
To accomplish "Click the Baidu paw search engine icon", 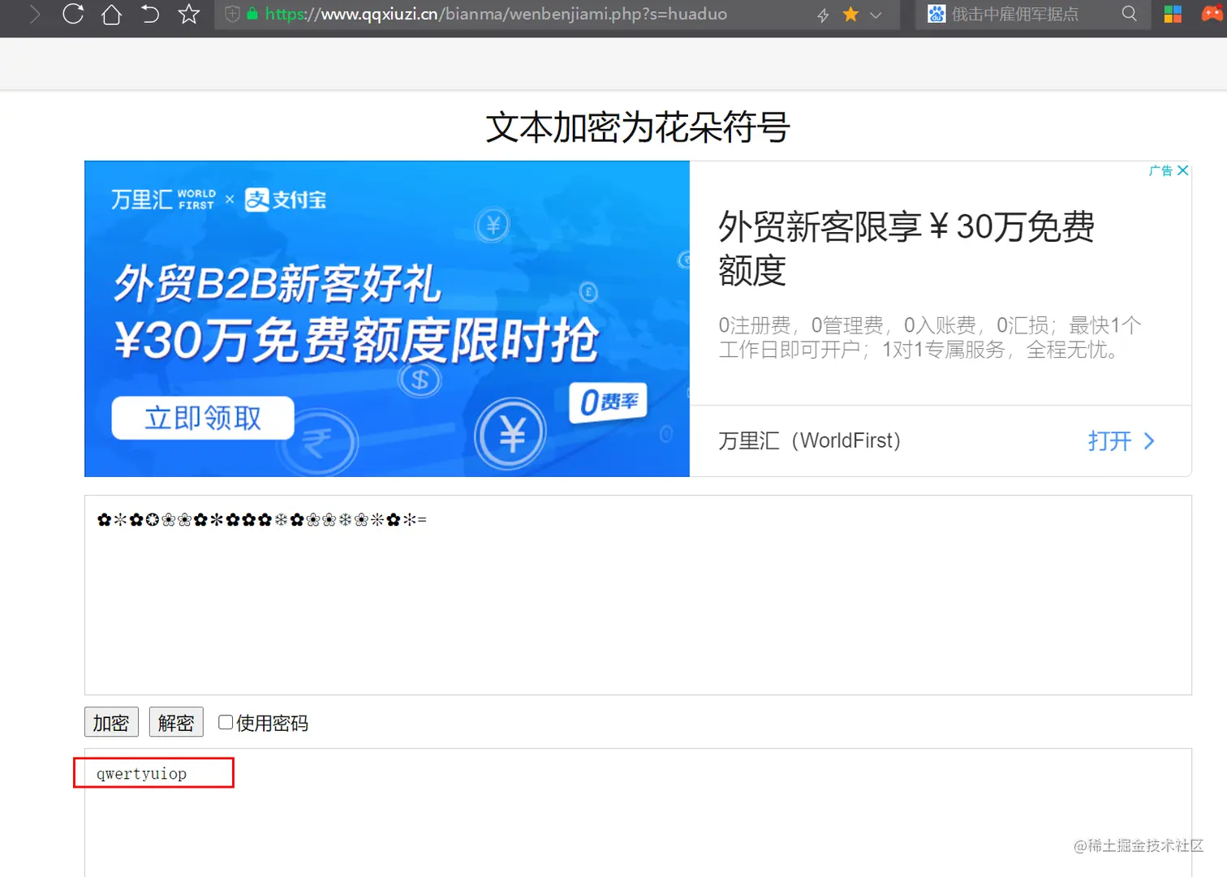I will 936,14.
